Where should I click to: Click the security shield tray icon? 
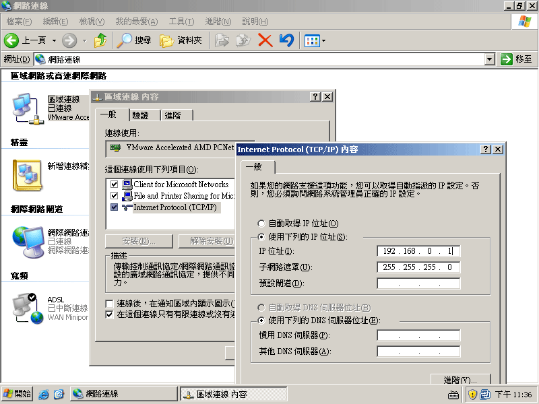(473, 395)
